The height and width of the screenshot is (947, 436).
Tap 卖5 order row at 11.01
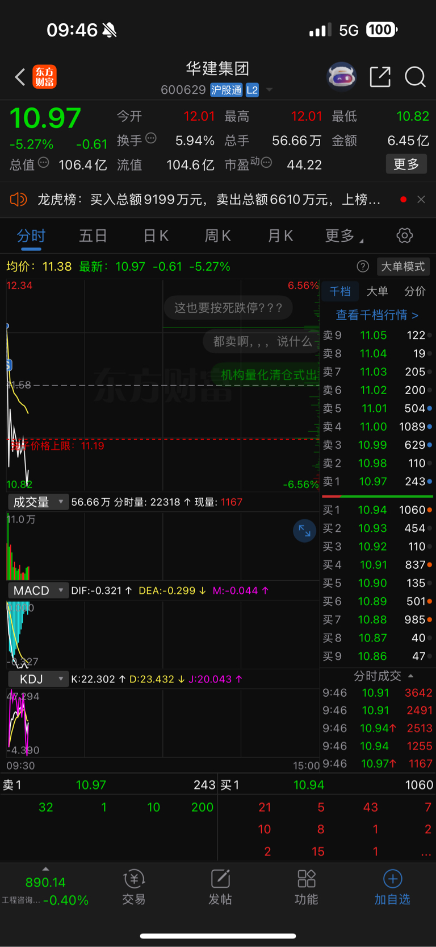tap(378, 408)
